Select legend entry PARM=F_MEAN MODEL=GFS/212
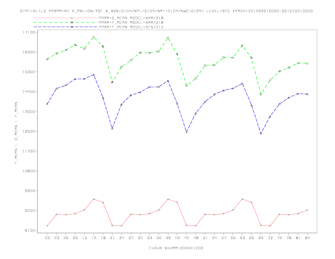This screenshot has width=335, height=259. pyautogui.click(x=131, y=27)
